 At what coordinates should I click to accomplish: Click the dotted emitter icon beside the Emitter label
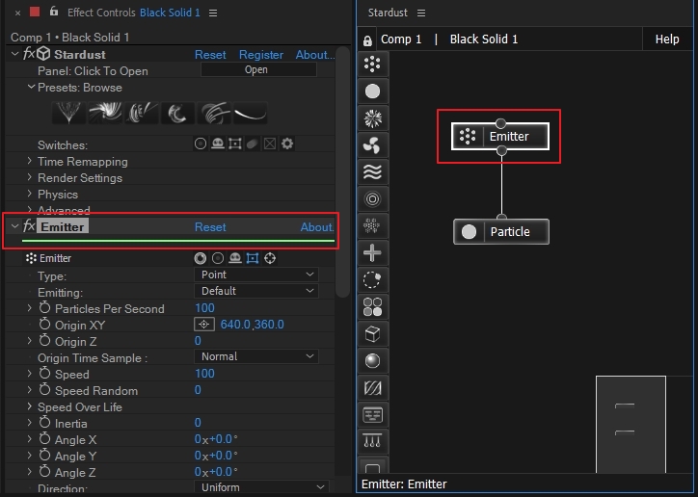coord(31,258)
